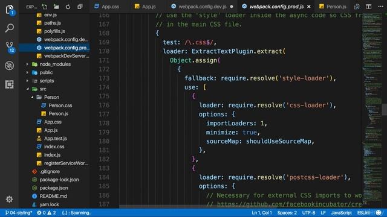Click the ESLint status bar item
This screenshot has height=217, width=387.
coord(363,213)
